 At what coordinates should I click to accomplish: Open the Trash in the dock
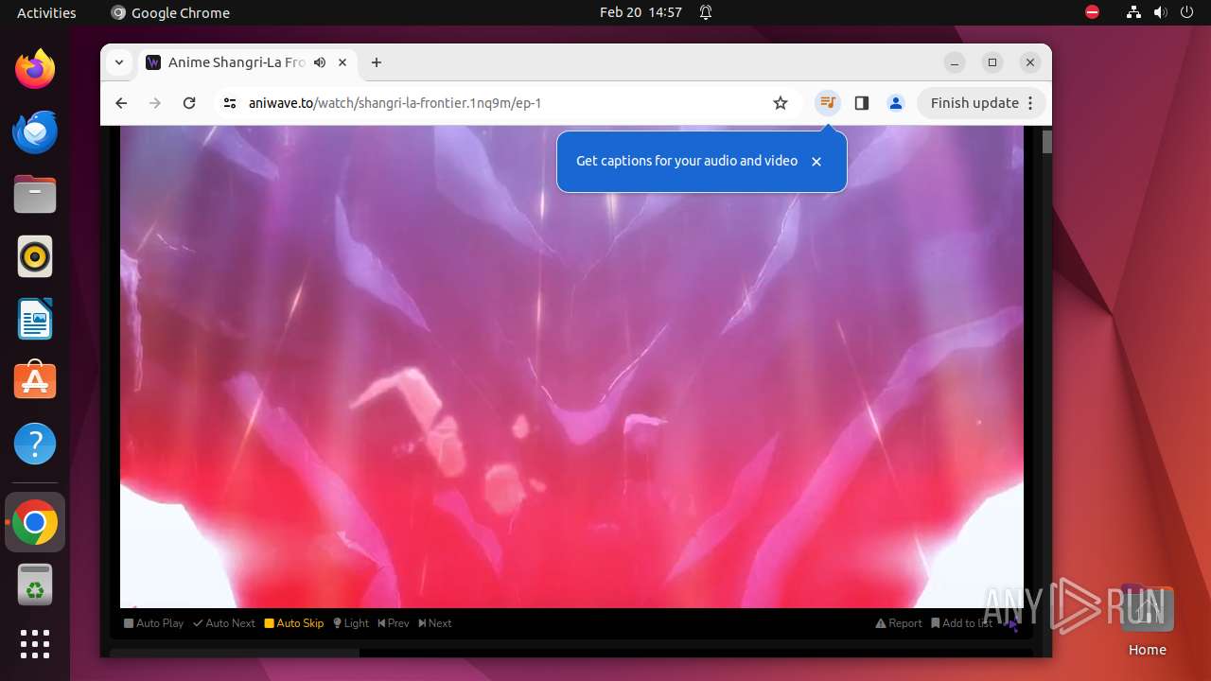[35, 585]
